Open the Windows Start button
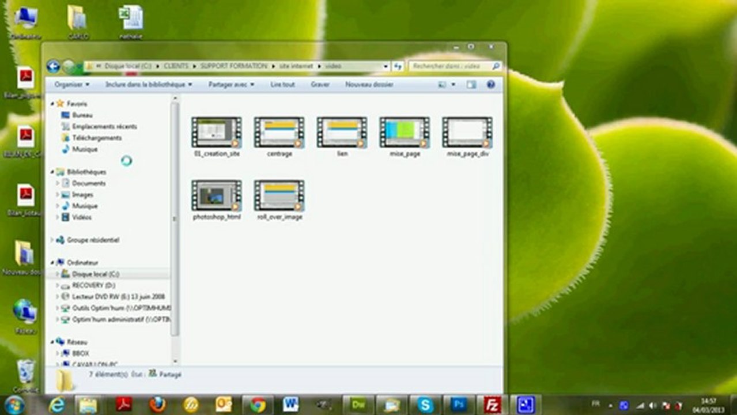 pos(13,405)
